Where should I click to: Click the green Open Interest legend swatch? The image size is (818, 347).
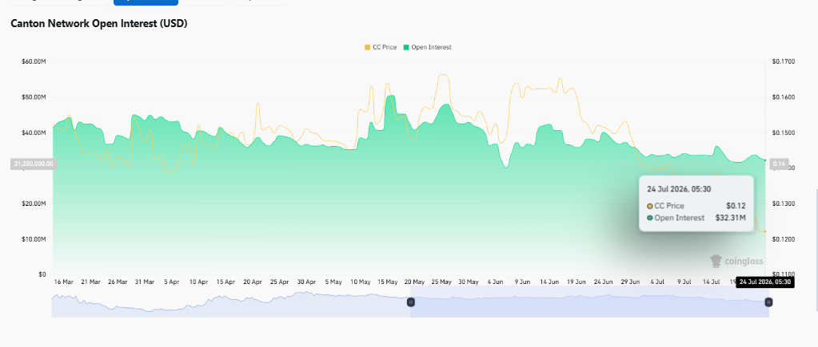coord(405,47)
